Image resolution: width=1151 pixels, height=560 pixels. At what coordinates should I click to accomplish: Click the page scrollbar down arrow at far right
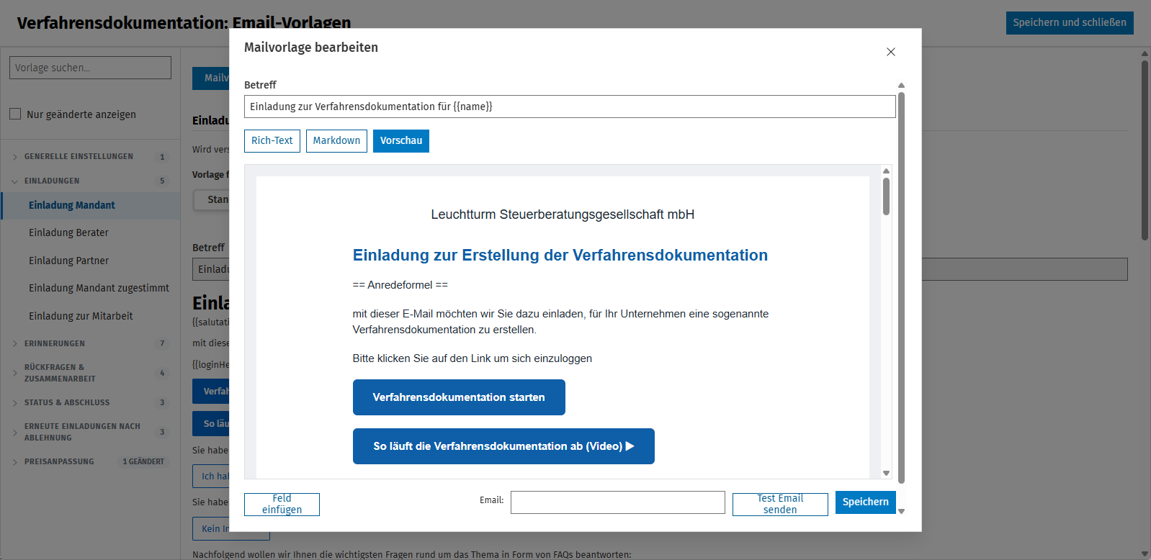[x=1145, y=554]
